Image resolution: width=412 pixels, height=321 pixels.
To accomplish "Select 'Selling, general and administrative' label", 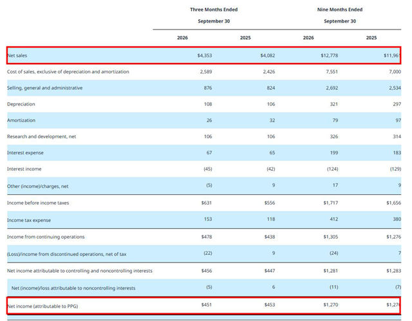I will [x=44, y=88].
